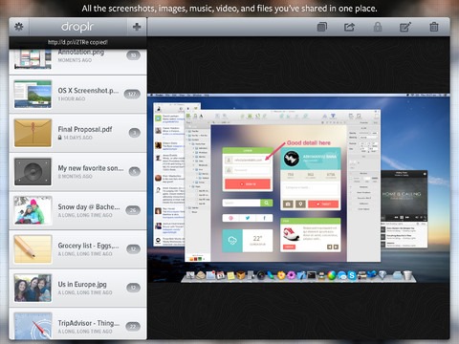This screenshot has width=459, height=344.
Task: Select the TripAdvisor compass thumbnail
Action: tap(33, 326)
